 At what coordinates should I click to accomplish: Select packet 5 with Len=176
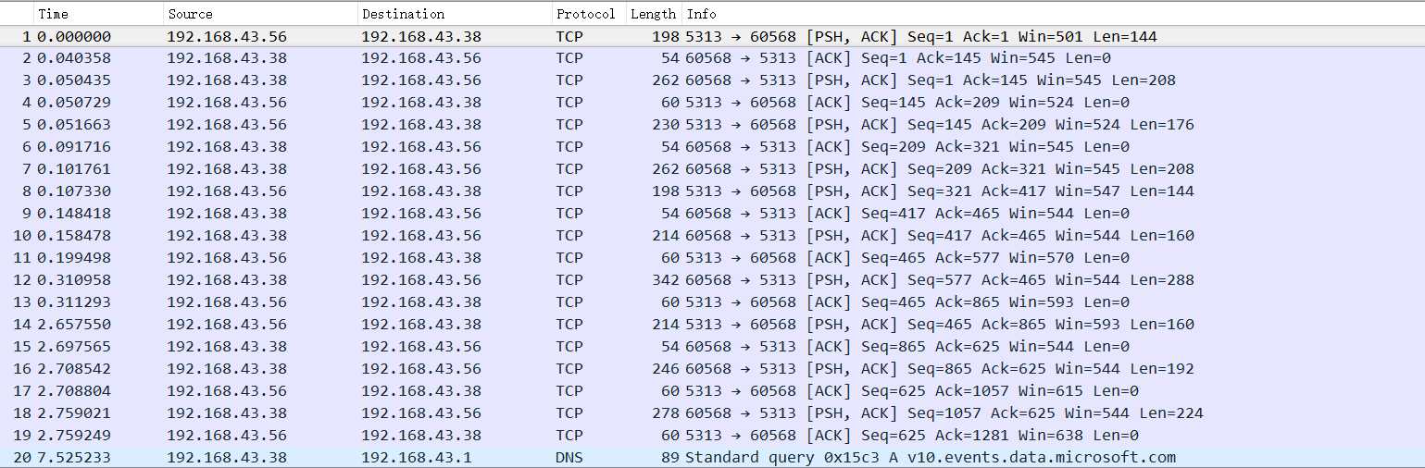pyautogui.click(x=712, y=124)
